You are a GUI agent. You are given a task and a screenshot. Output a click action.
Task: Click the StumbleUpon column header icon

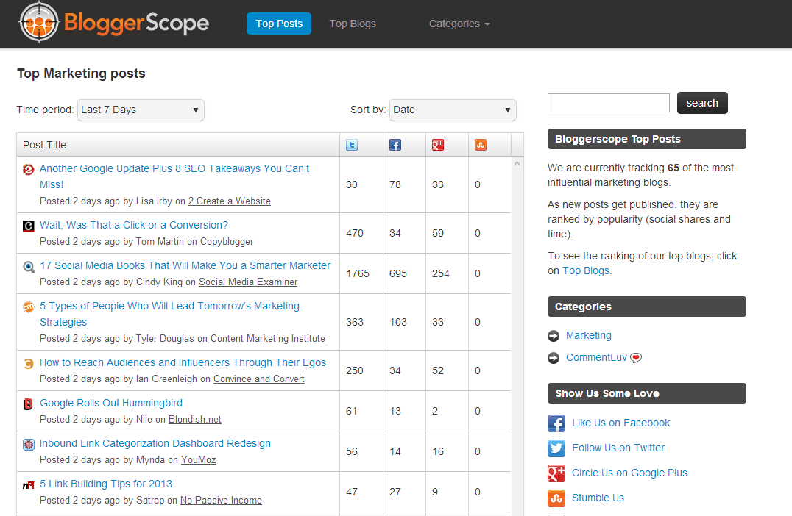pyautogui.click(x=481, y=146)
